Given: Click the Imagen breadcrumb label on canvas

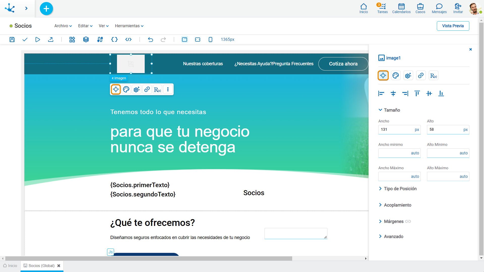Looking at the screenshot, I should (119, 78).
